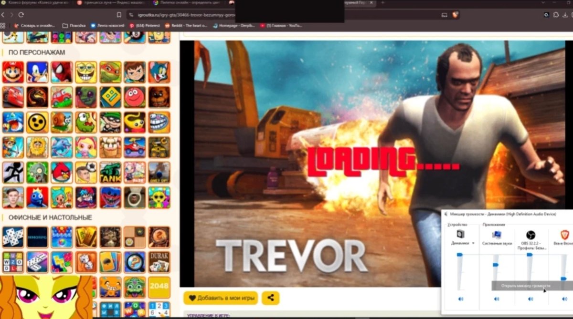This screenshot has height=319, width=573.
Task: Expand the speakers device dropdown in mixer
Action: point(473,243)
